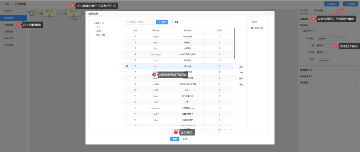This screenshot has width=360, height=152.
Task: Click the 表单key column header
Action: pyautogui.click(x=156, y=30)
